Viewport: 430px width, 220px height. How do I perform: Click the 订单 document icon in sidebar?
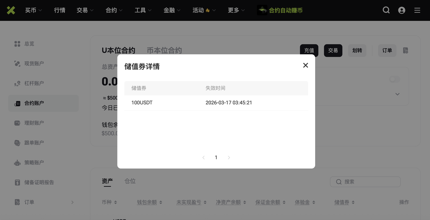17,202
